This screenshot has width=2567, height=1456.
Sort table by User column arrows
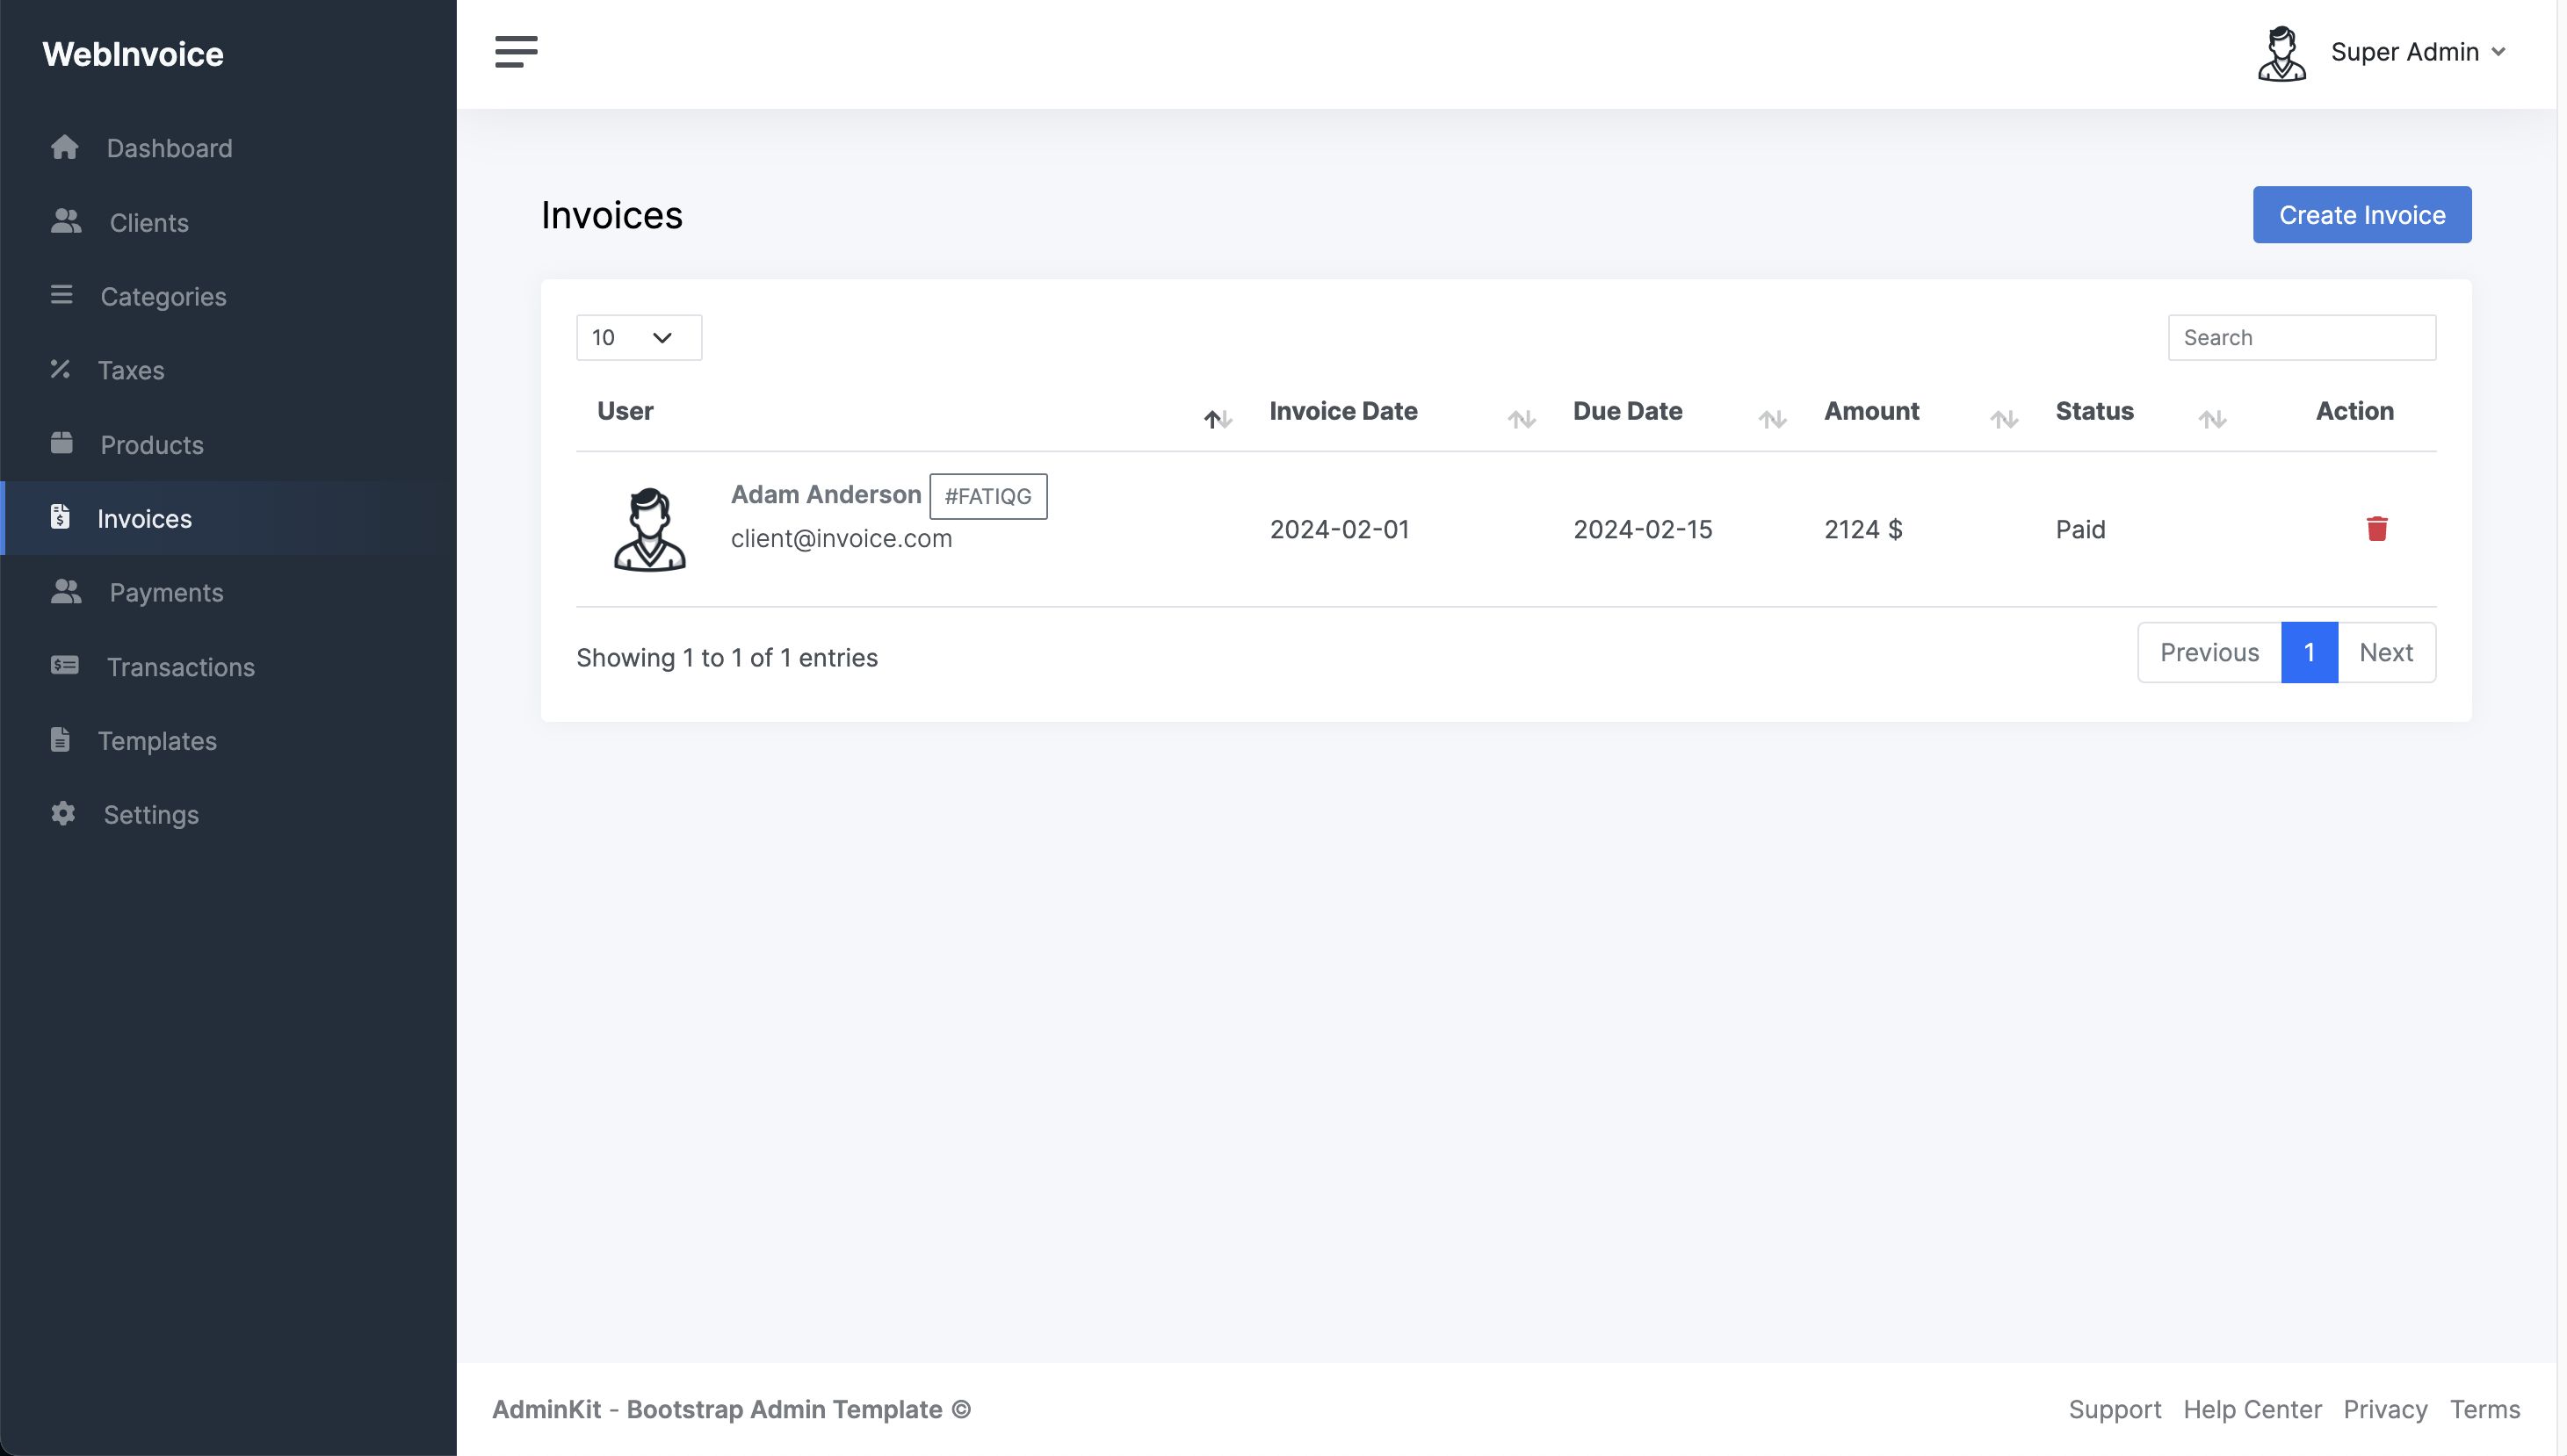1218,418
